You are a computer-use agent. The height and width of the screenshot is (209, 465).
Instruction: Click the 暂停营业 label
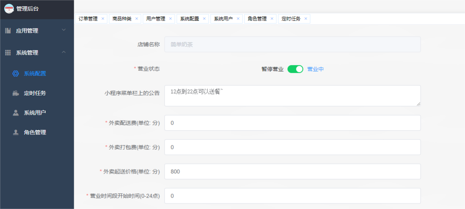click(x=272, y=69)
